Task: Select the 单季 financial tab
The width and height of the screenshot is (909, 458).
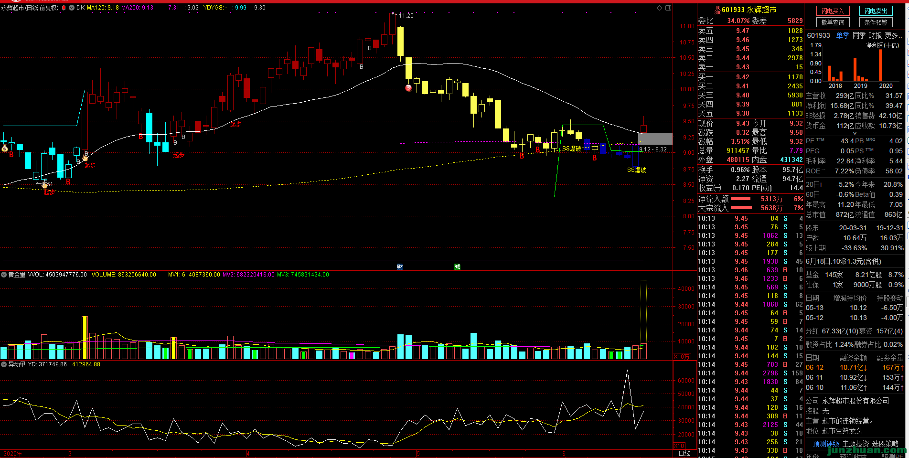Action: point(843,35)
